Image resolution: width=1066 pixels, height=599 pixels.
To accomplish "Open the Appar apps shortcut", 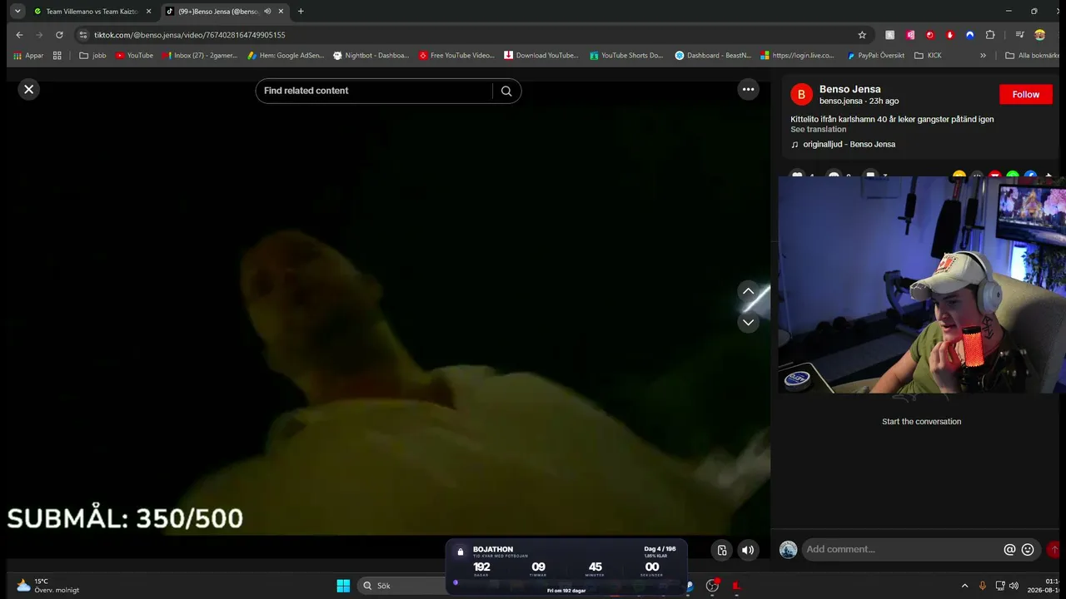I will pyautogui.click(x=28, y=56).
